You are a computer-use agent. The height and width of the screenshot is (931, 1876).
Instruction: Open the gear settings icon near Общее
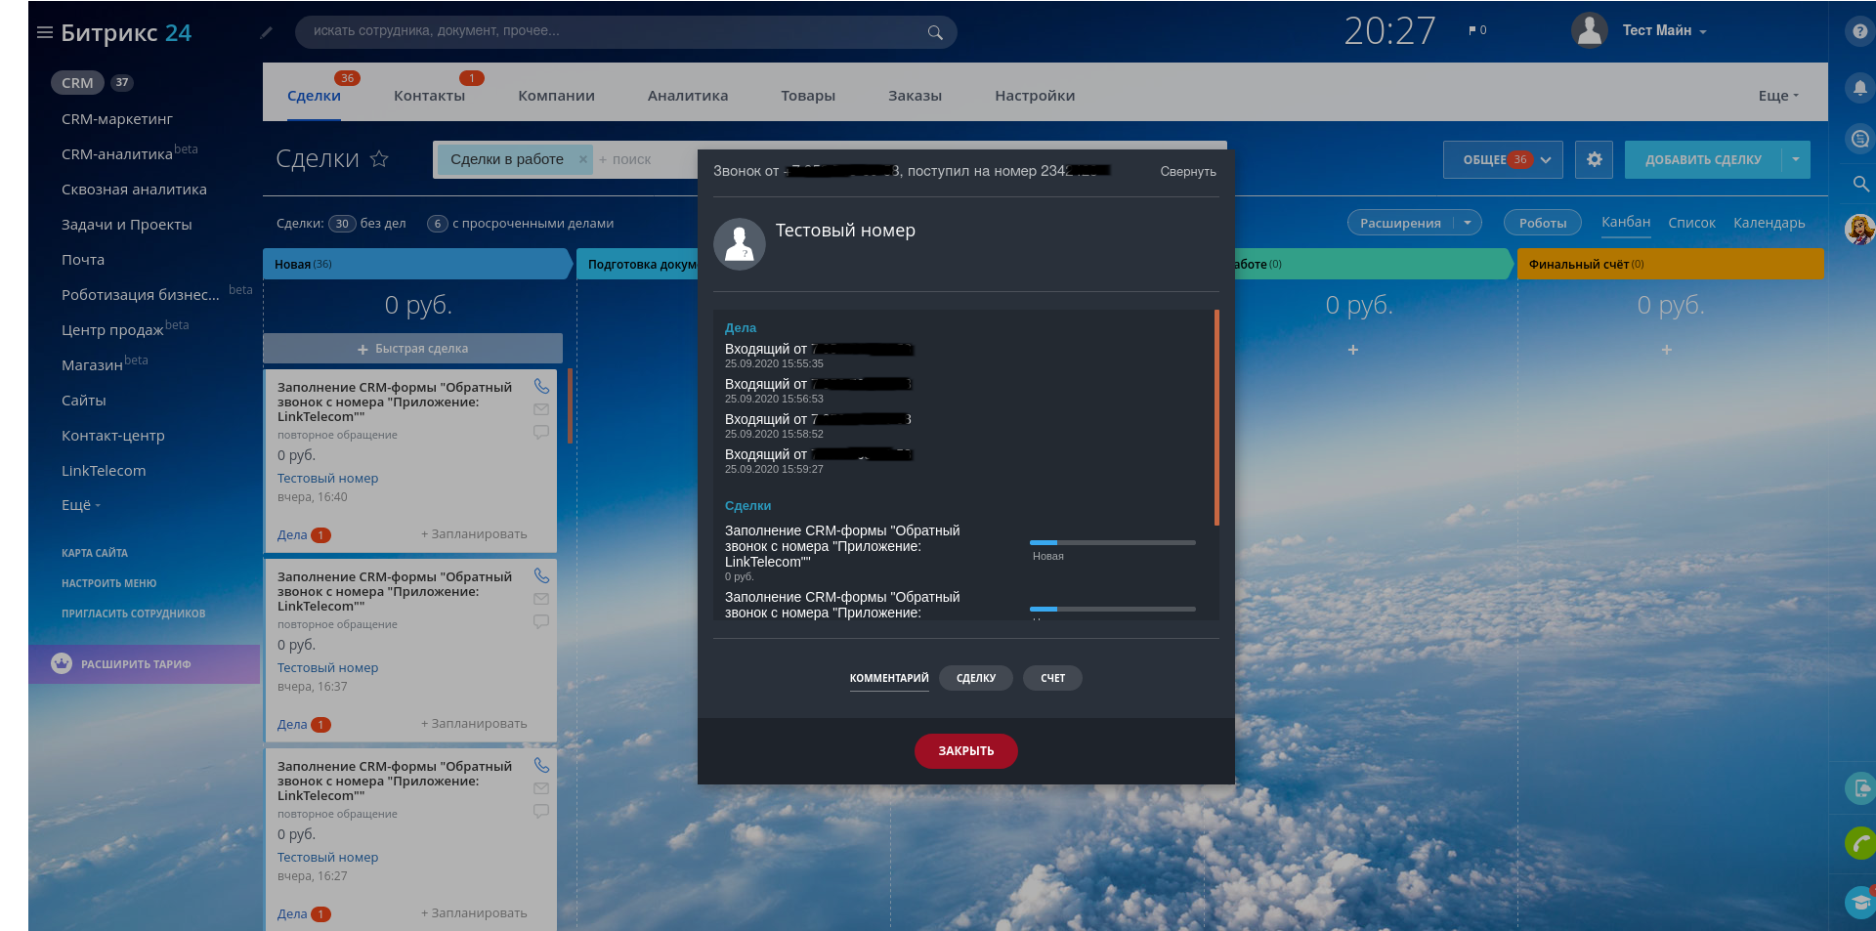1594,159
